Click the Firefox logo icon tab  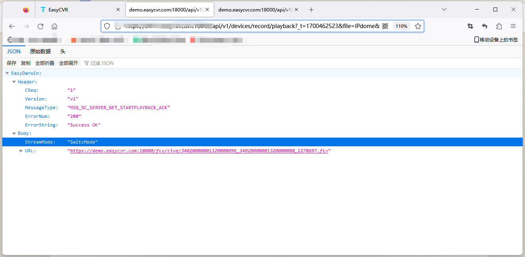click(x=26, y=10)
